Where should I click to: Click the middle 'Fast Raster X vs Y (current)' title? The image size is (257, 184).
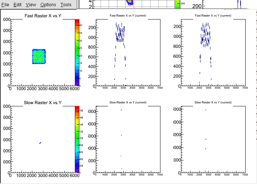128,15
